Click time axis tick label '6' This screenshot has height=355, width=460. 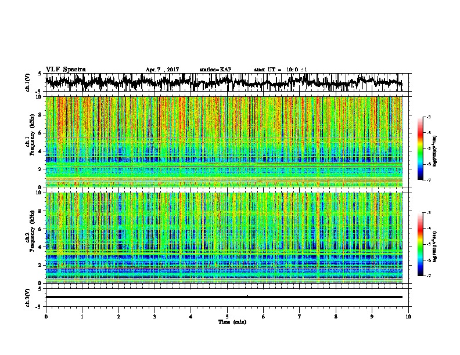(x=264, y=317)
